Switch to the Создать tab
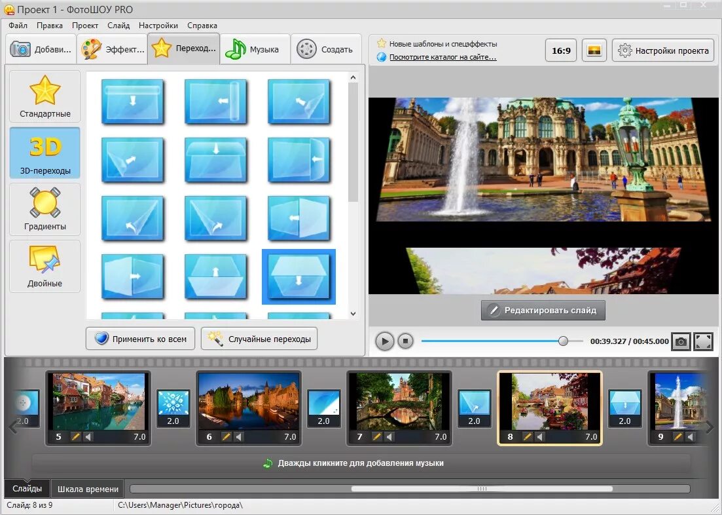Image resolution: width=722 pixels, height=515 pixels. click(x=327, y=49)
